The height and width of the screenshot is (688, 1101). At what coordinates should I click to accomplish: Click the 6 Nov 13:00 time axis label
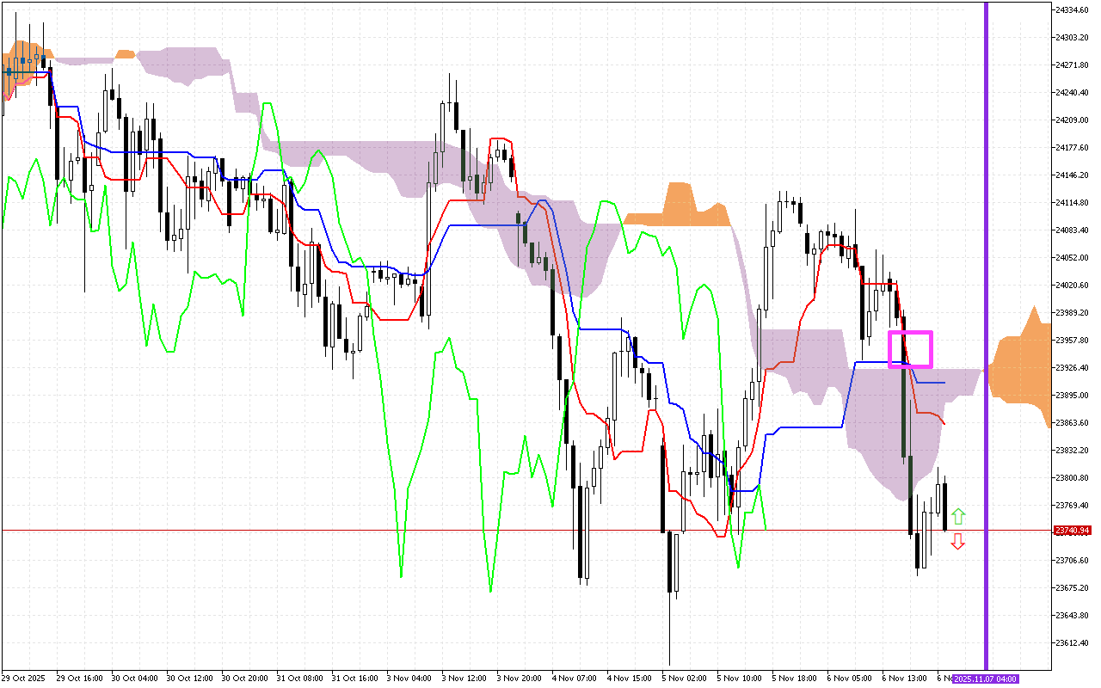(x=903, y=678)
